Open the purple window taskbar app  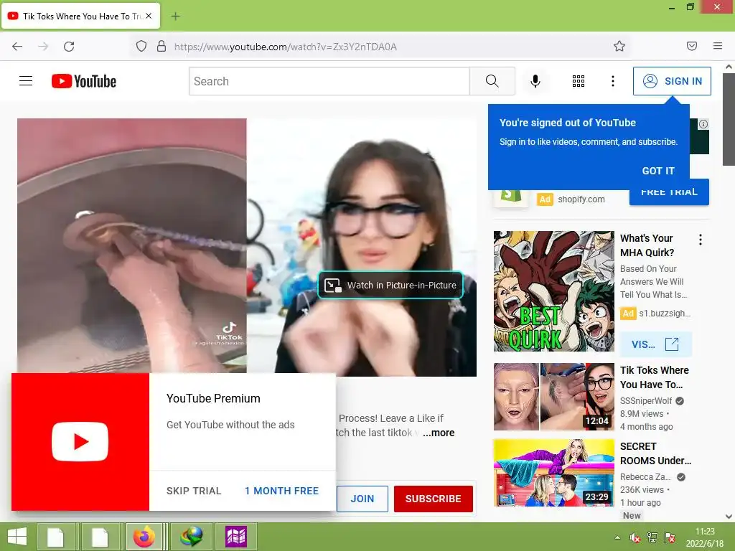point(235,537)
